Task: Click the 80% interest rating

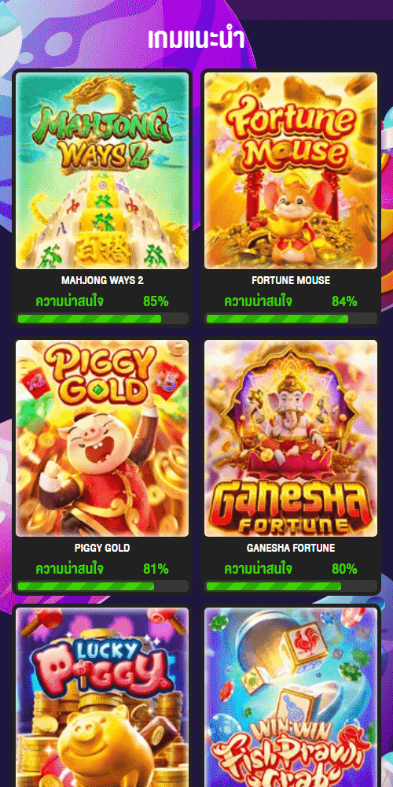Action: click(344, 569)
